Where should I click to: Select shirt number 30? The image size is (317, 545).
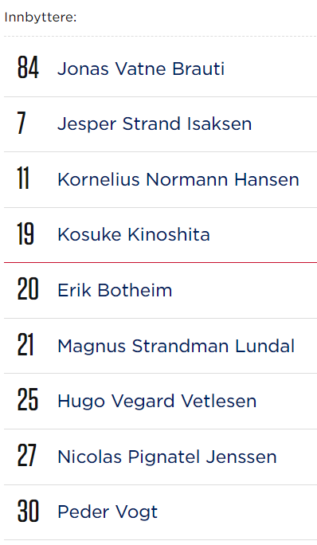(28, 511)
